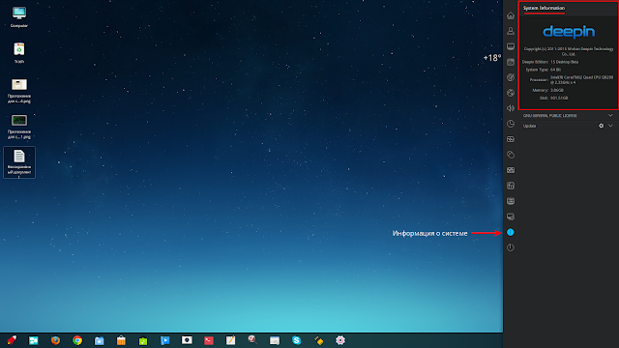This screenshot has height=348, width=619.
Task: Open the gray window app beside Skype in dock
Action: click(x=275, y=340)
